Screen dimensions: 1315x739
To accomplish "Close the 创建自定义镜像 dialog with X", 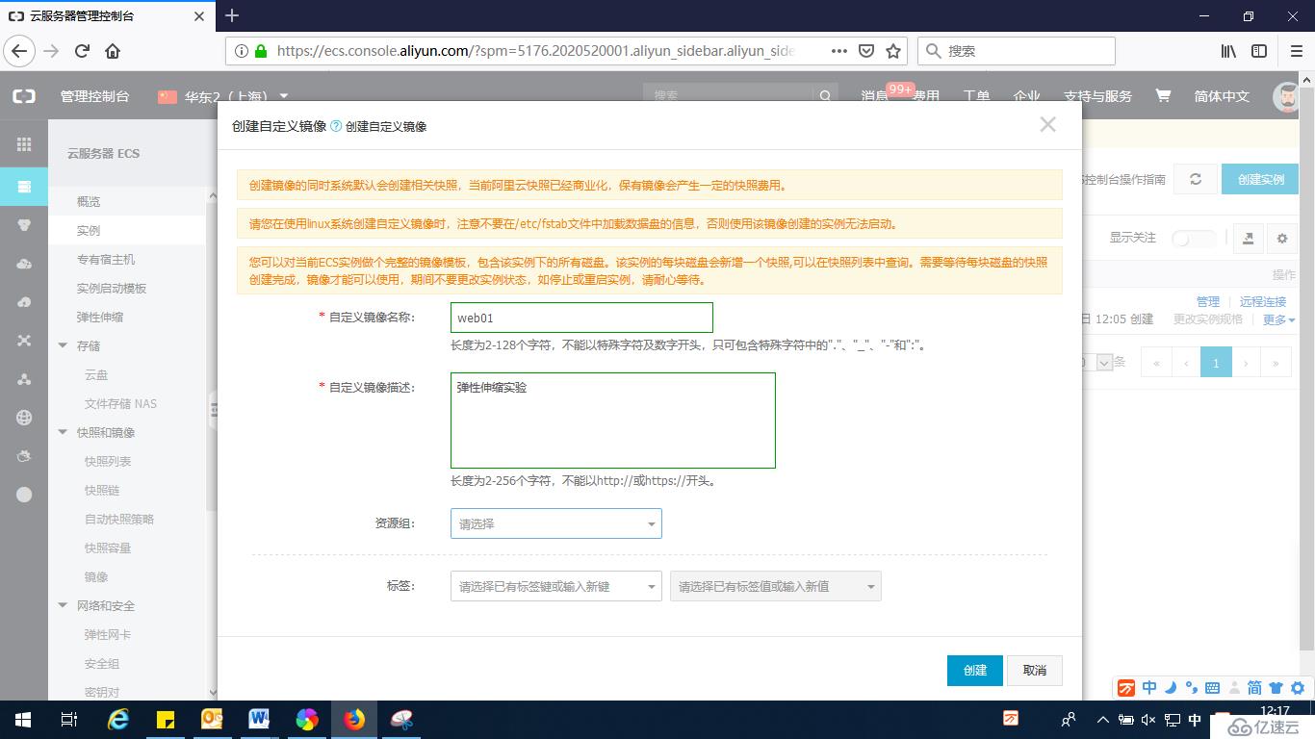I will click(x=1047, y=124).
